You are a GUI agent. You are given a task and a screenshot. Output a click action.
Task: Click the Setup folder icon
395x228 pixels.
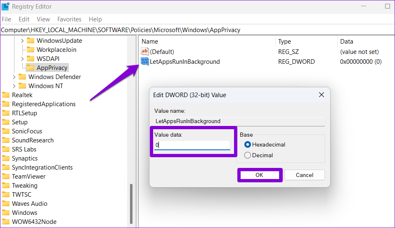(x=6, y=122)
